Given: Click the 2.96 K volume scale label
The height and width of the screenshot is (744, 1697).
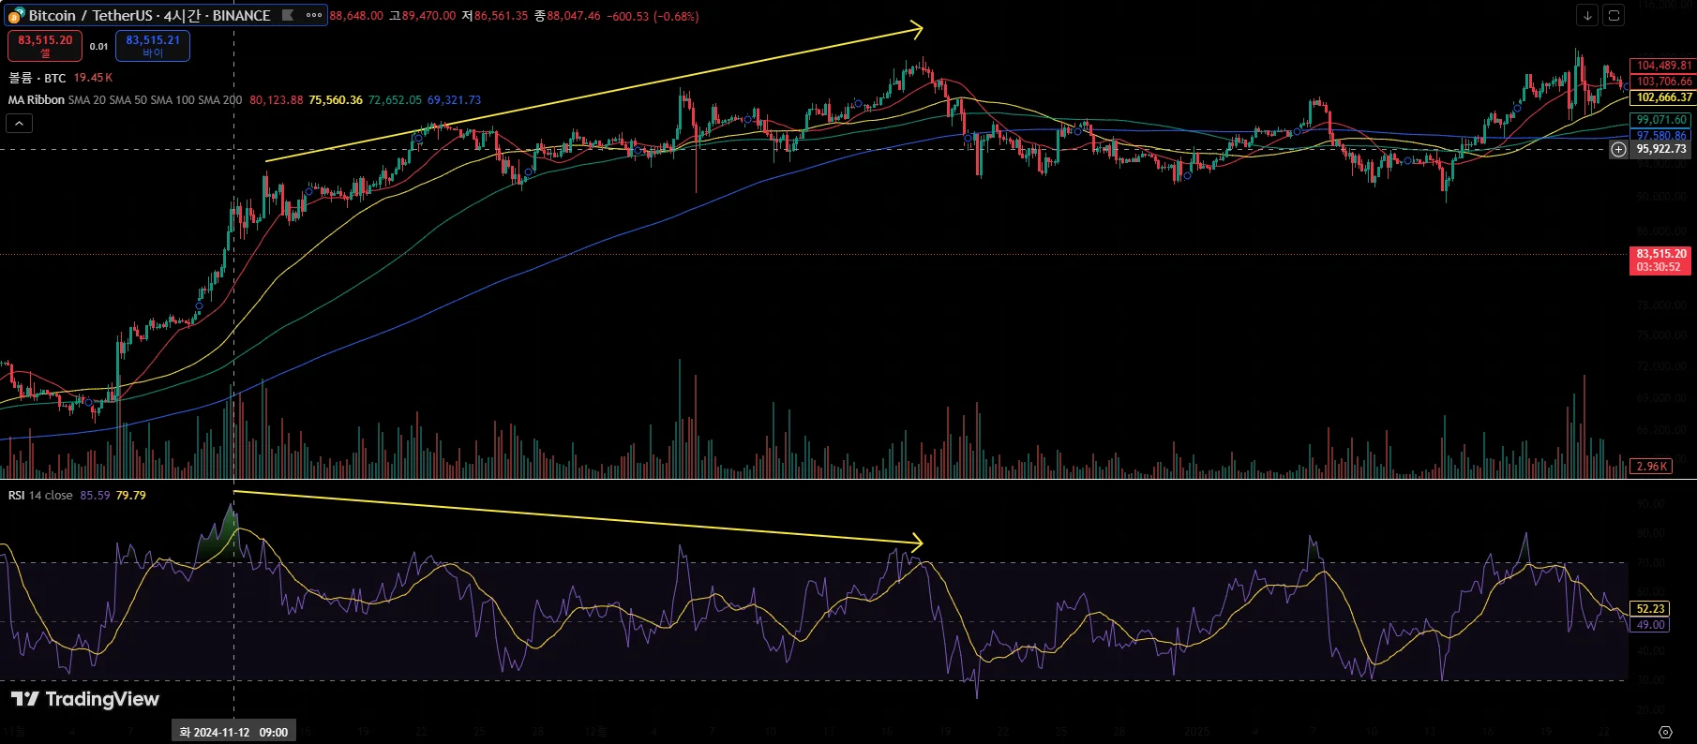Looking at the screenshot, I should [x=1652, y=467].
